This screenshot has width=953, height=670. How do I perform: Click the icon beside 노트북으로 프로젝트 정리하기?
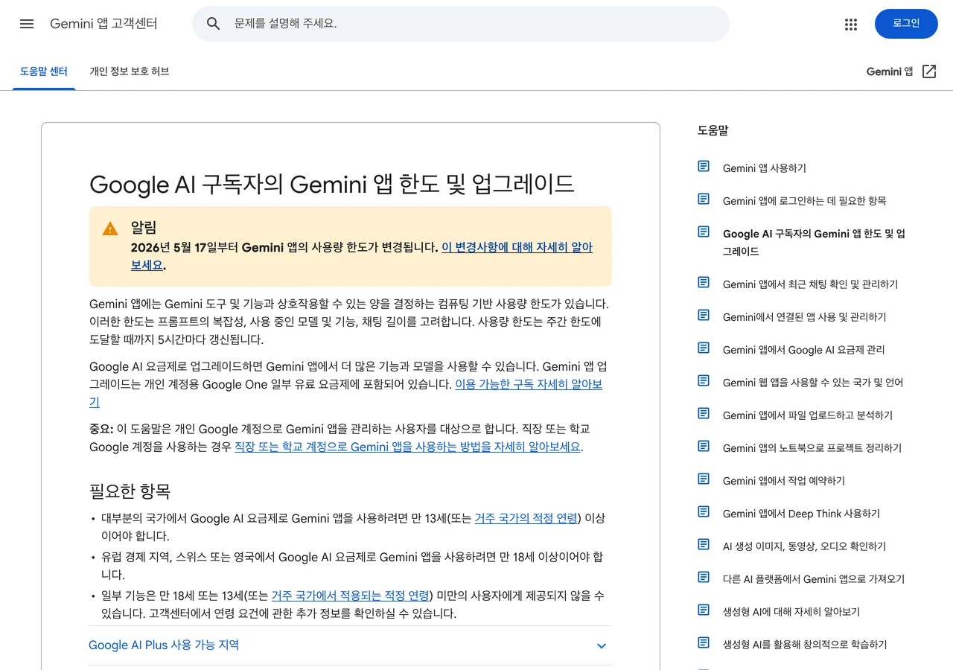[x=704, y=447]
